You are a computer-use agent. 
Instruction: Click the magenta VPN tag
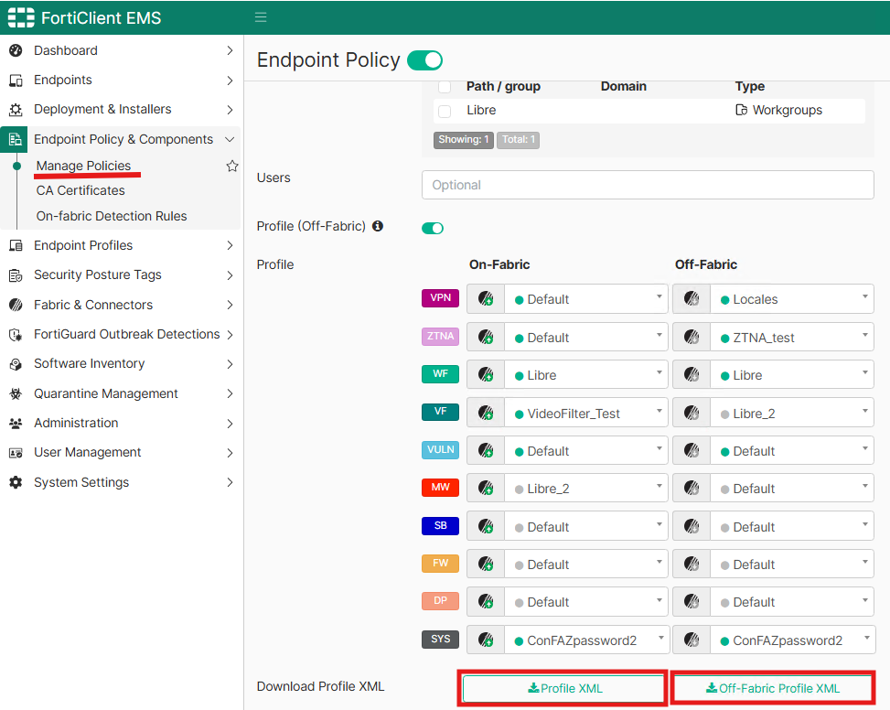click(440, 298)
